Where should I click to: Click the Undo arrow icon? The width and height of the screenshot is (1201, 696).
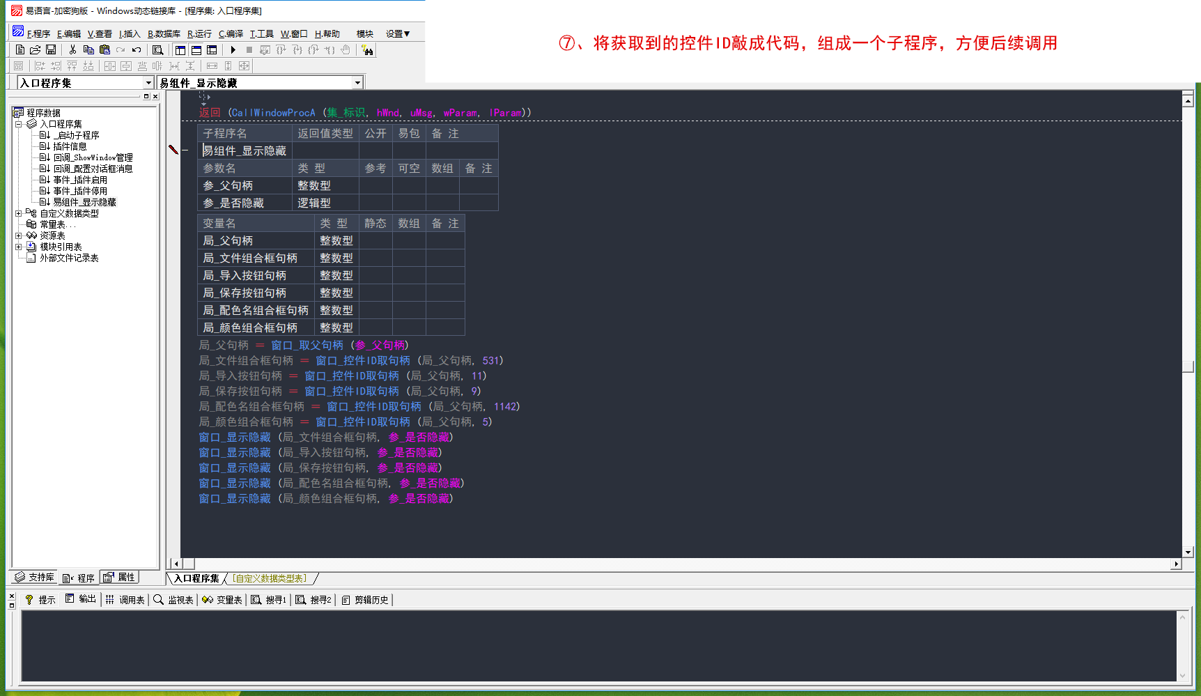click(137, 50)
